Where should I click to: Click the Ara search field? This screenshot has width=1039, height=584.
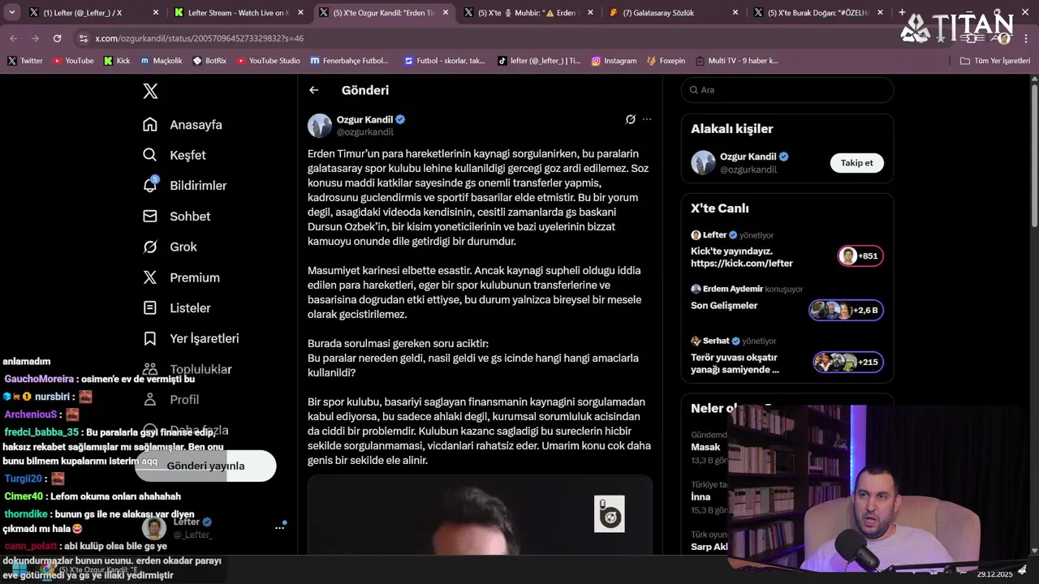tap(787, 90)
